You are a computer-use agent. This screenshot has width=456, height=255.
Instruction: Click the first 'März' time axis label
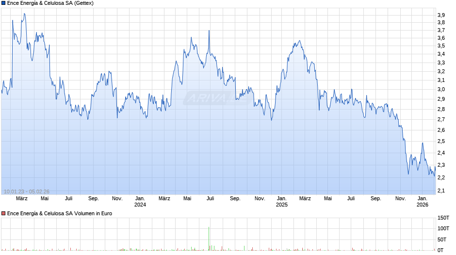click(21, 199)
